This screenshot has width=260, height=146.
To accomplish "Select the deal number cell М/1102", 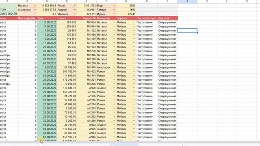I will pos(87,31).
